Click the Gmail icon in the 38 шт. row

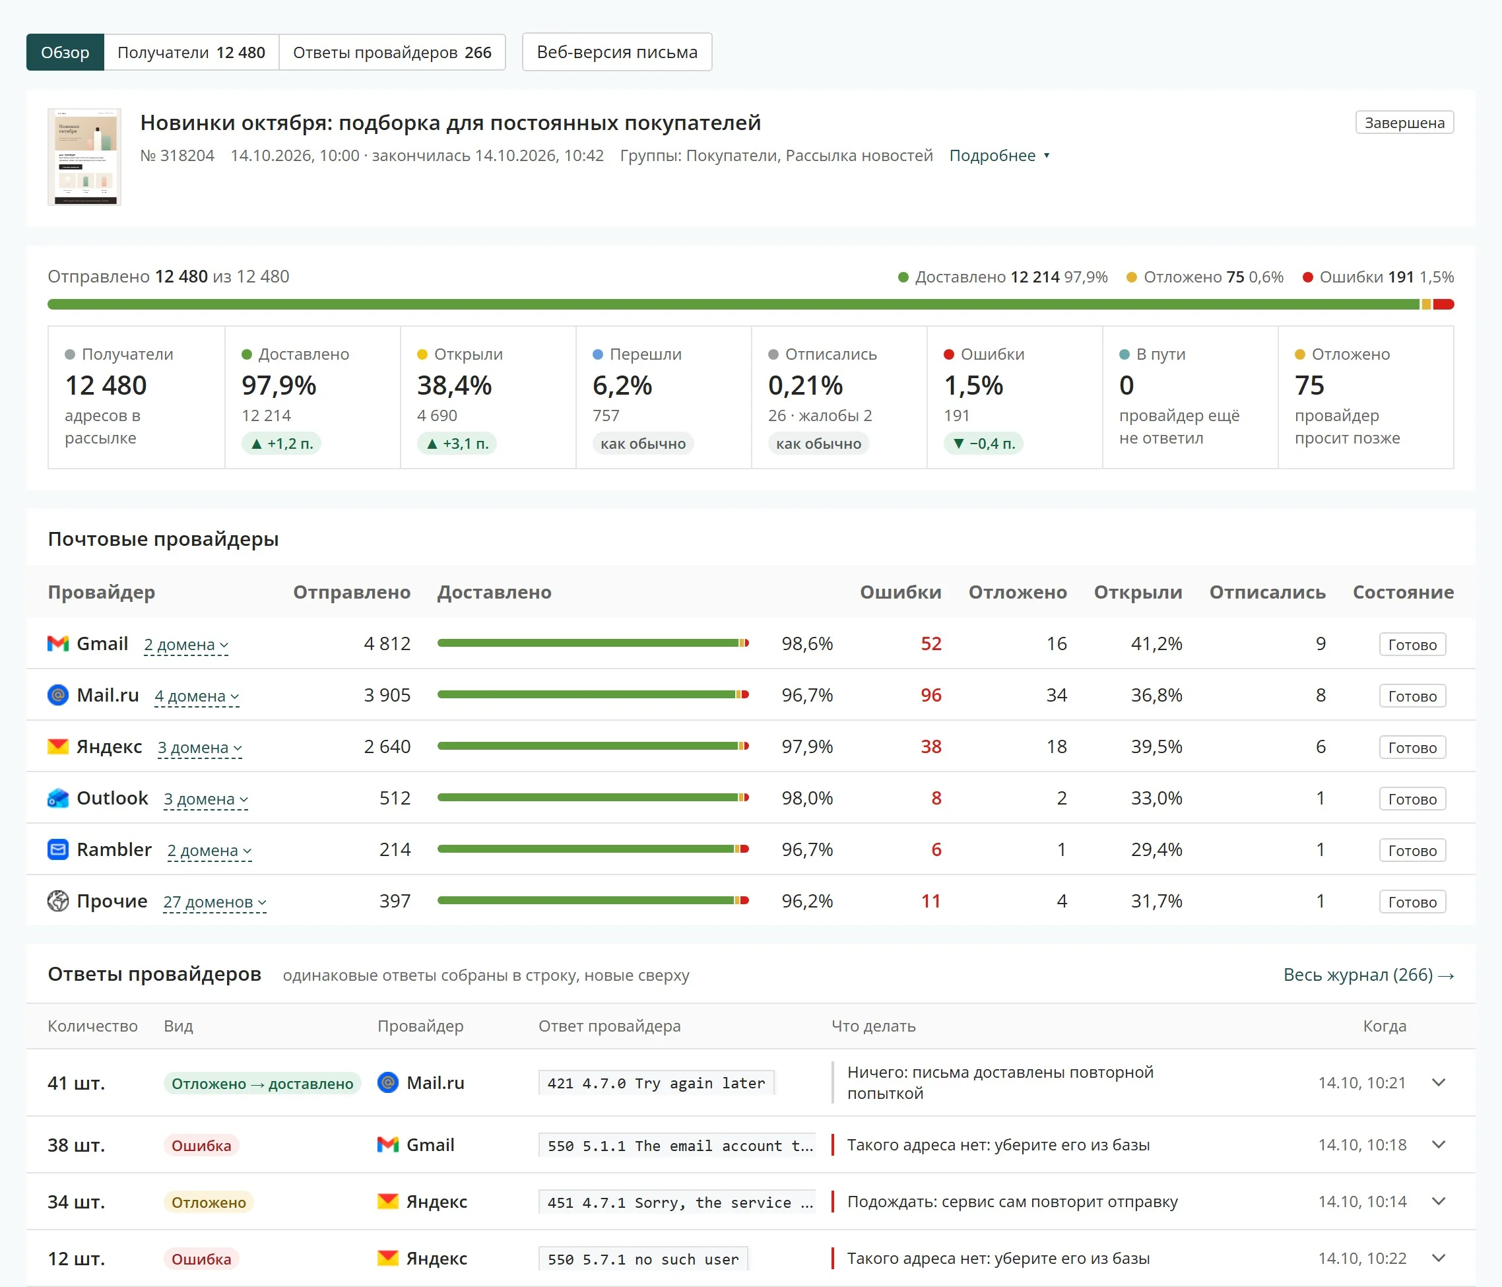click(389, 1145)
